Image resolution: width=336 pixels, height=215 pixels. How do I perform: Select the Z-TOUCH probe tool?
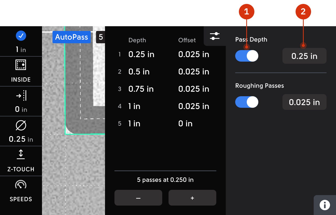(21, 161)
